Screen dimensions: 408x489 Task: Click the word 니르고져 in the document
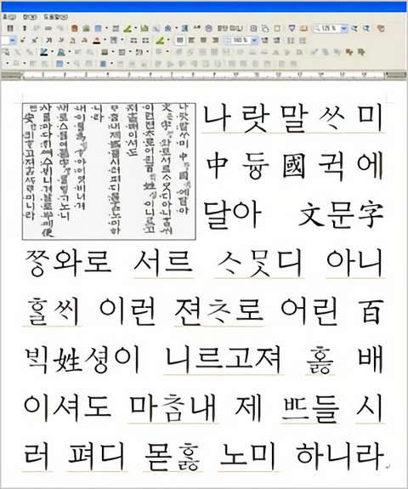click(x=224, y=361)
